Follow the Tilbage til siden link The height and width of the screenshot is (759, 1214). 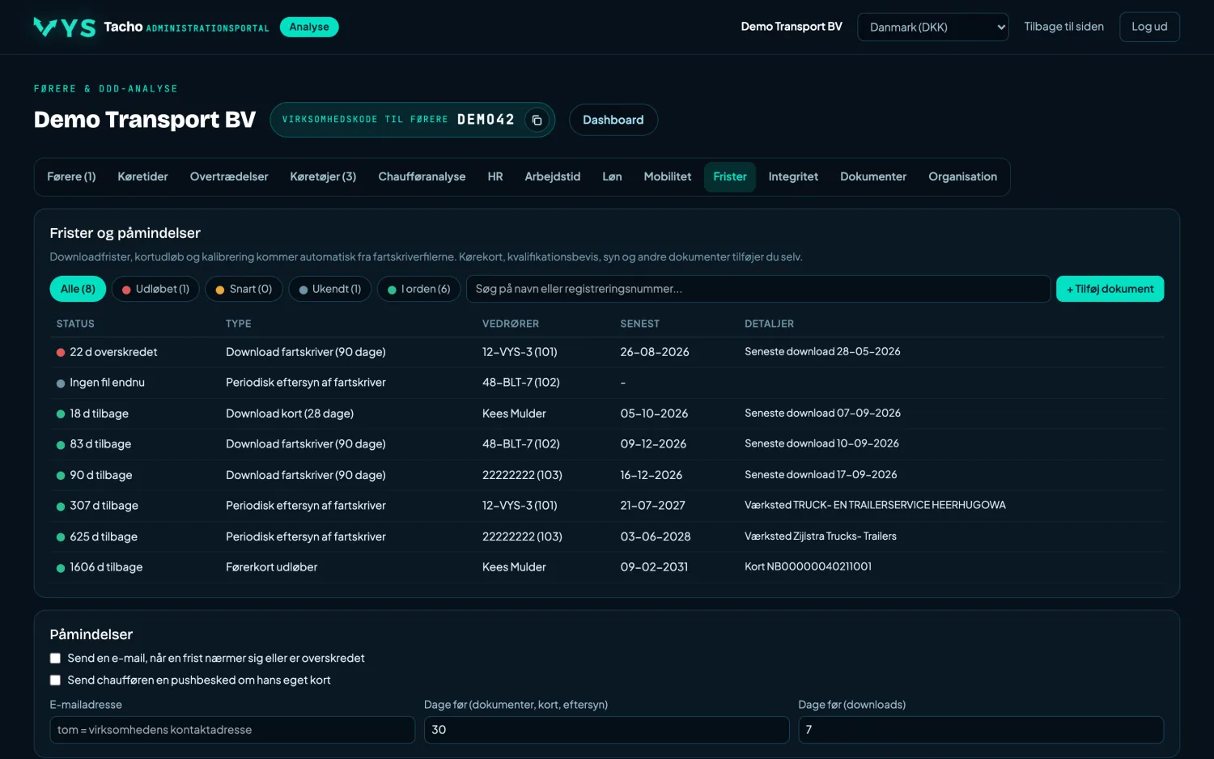(x=1063, y=27)
